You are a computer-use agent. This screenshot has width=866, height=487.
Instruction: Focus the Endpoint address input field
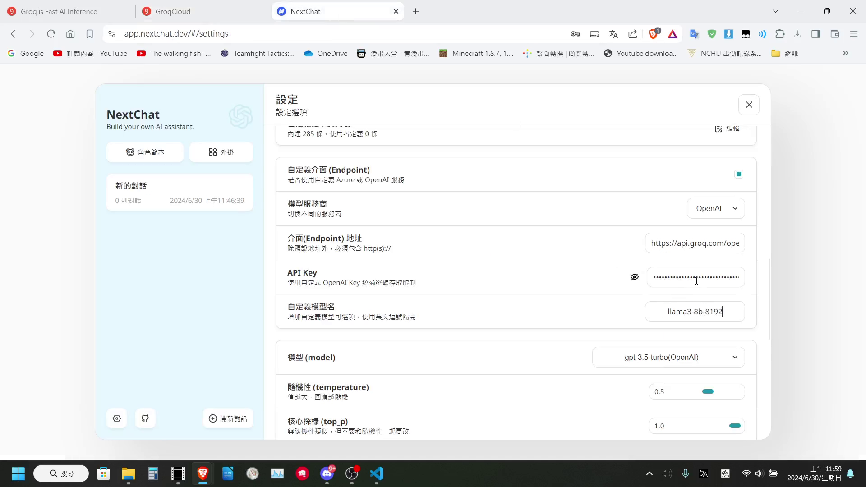click(695, 243)
